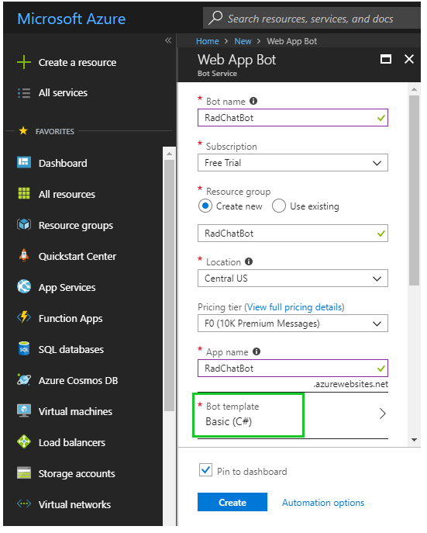Open All services in the sidebar
Viewport: 427px width, 533px height.
tap(63, 93)
